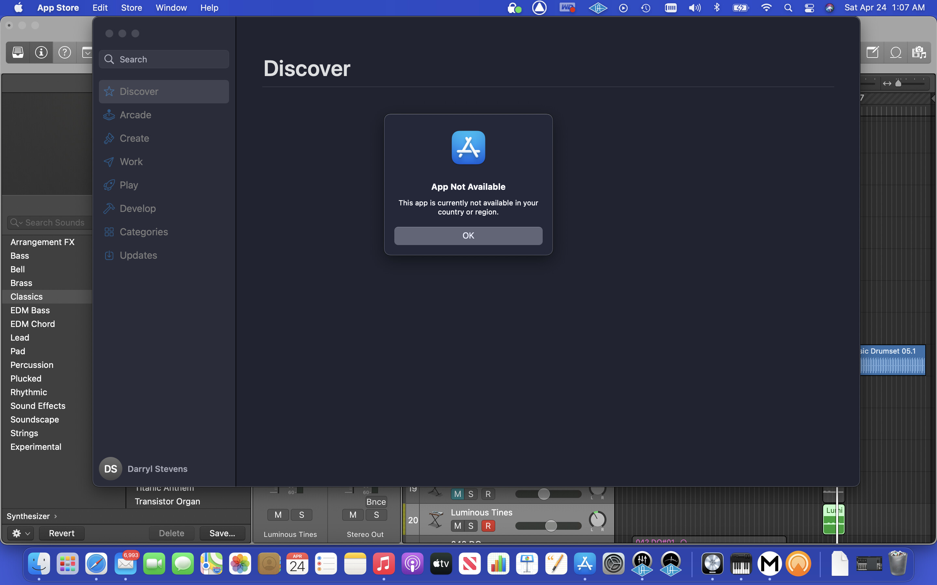Select Experimental sound category
The width and height of the screenshot is (937, 585).
35,447
